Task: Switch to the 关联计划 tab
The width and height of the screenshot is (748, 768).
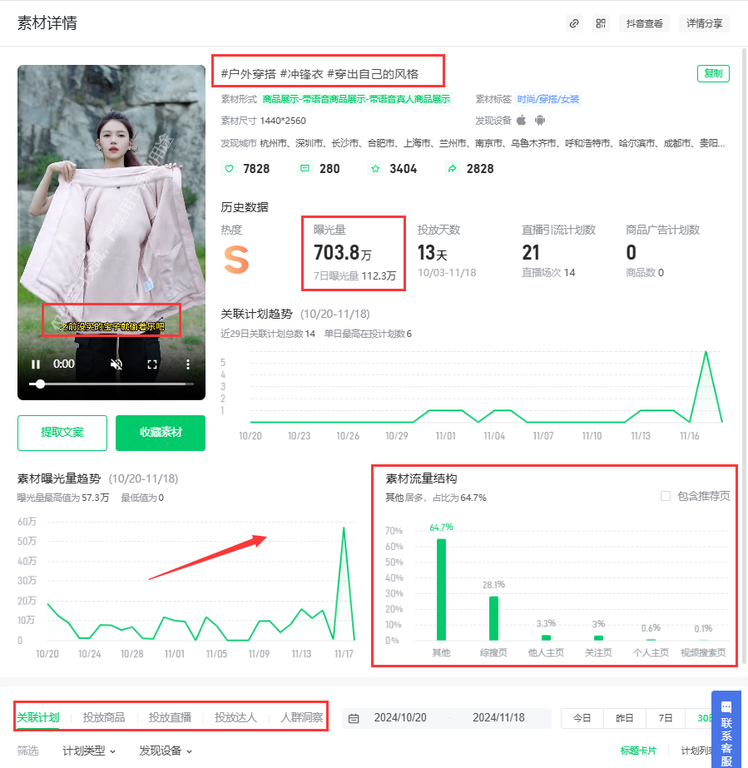Action: pos(38,717)
